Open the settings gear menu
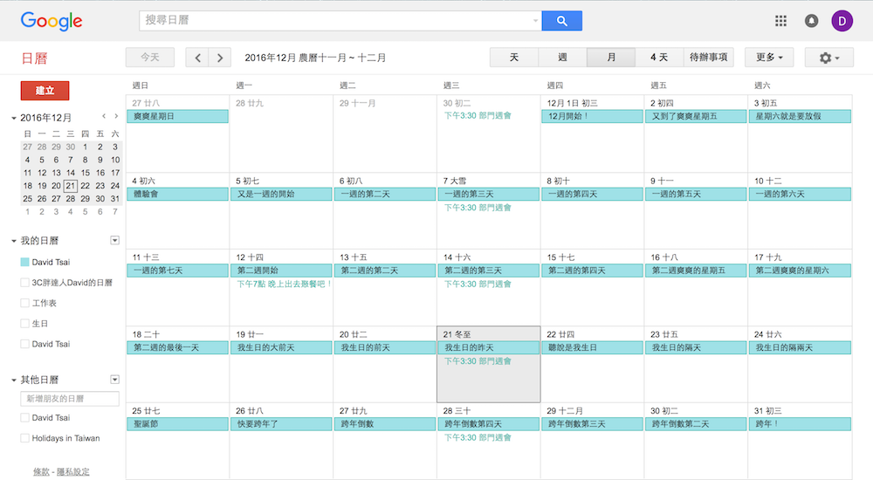 click(829, 58)
